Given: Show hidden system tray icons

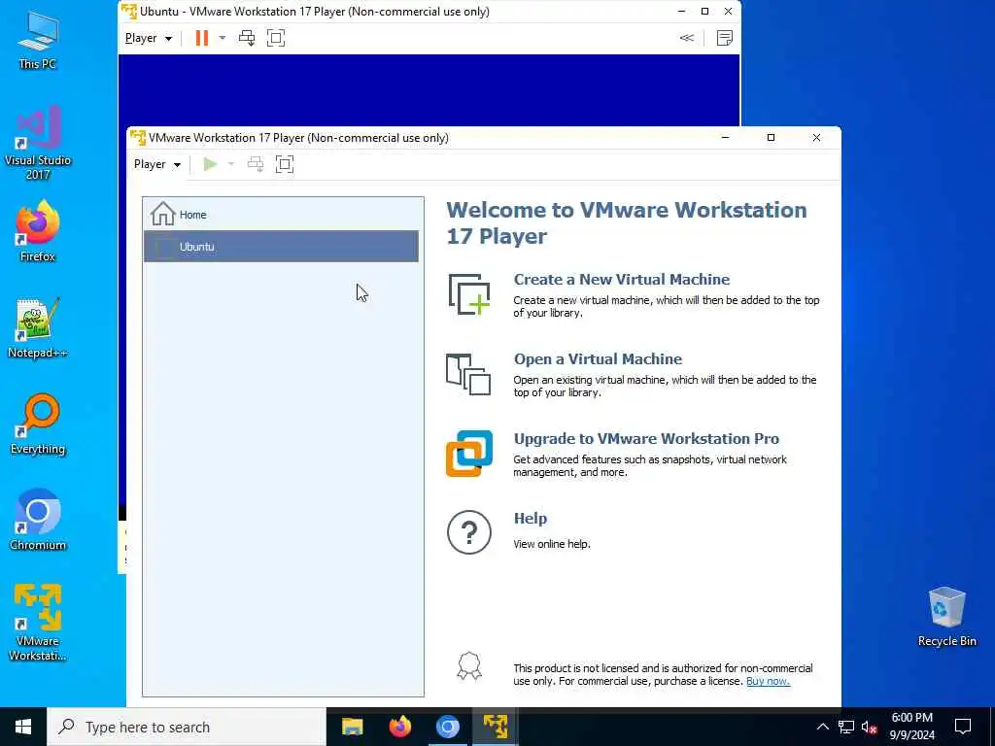Looking at the screenshot, I should point(822,727).
